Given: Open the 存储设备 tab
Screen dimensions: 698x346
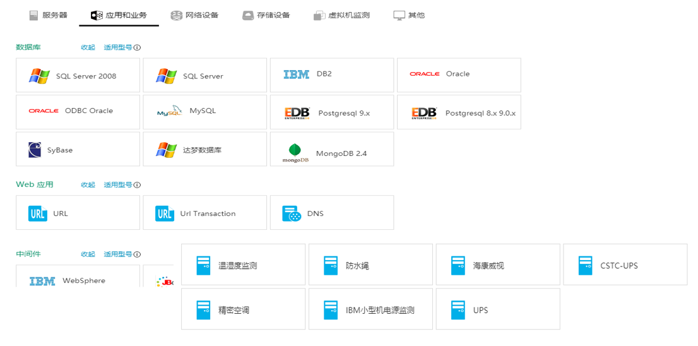Looking at the screenshot, I should point(266,15).
